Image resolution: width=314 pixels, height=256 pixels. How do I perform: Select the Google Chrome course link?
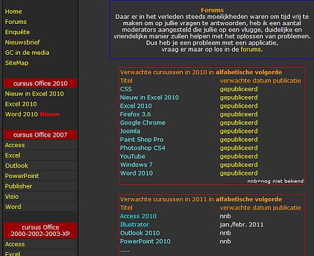(143, 123)
